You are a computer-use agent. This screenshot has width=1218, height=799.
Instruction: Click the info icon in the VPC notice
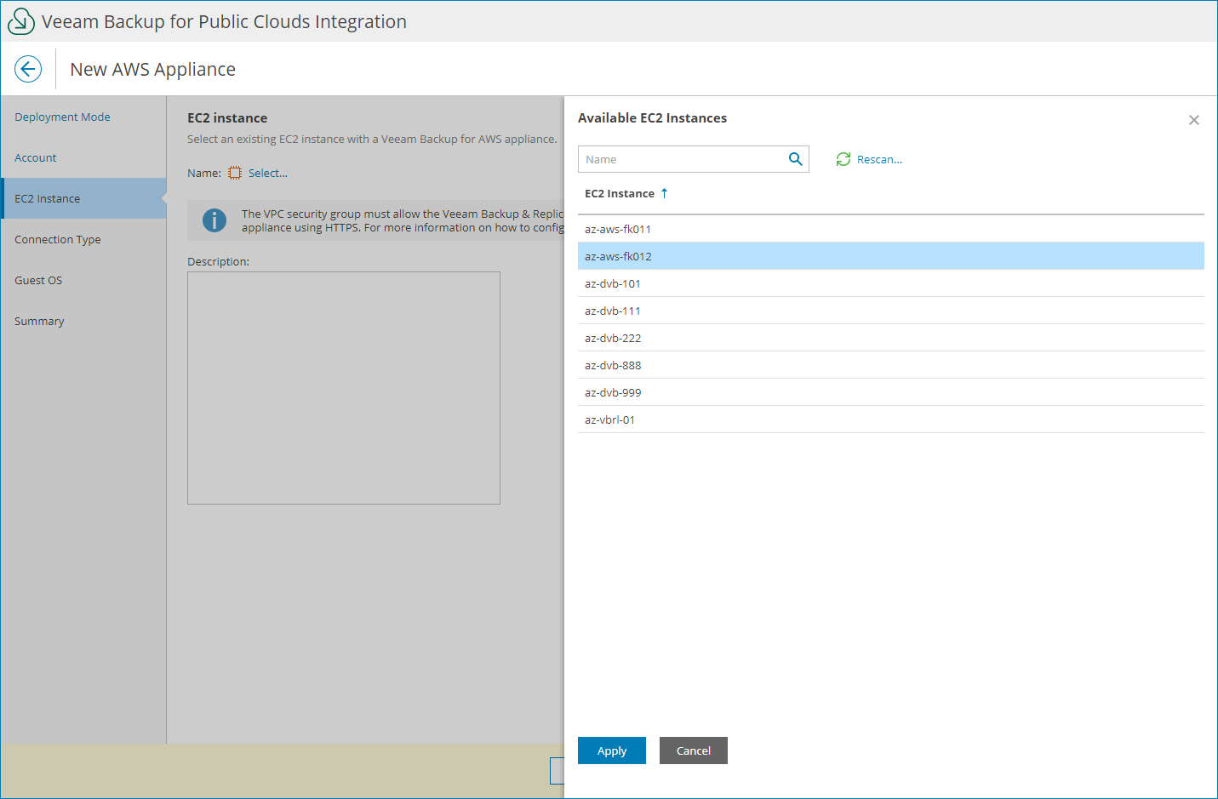(x=214, y=220)
